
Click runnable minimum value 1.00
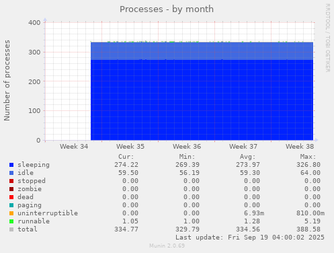click(x=192, y=221)
